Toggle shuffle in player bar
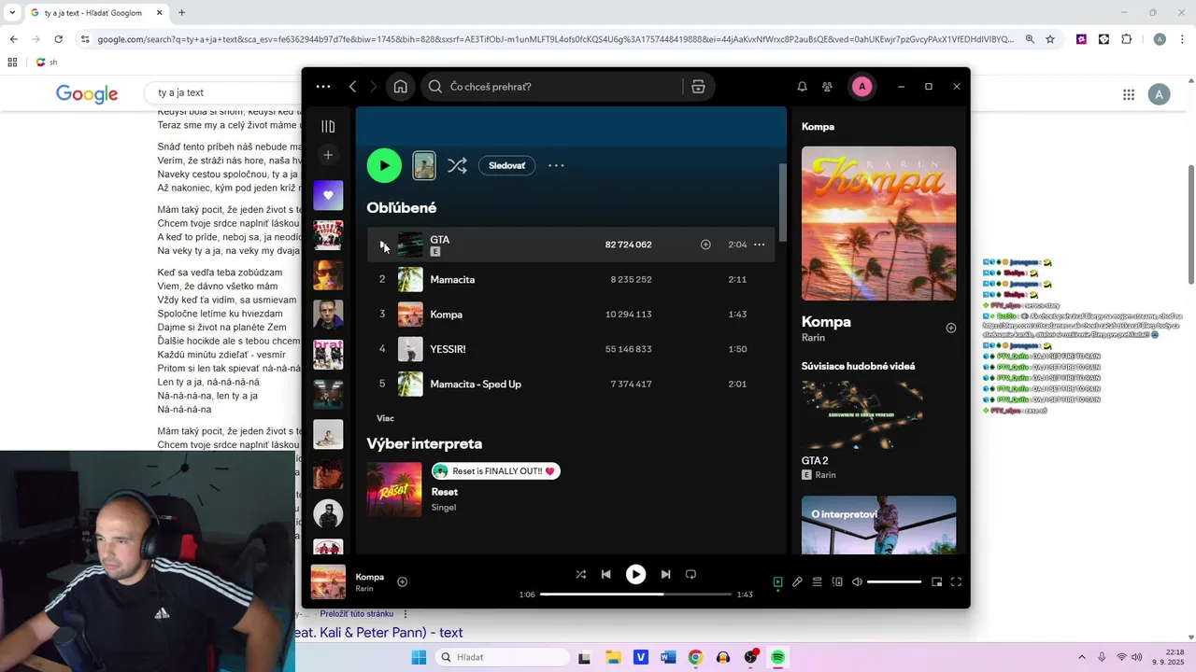This screenshot has height=672, width=1196. (581, 574)
